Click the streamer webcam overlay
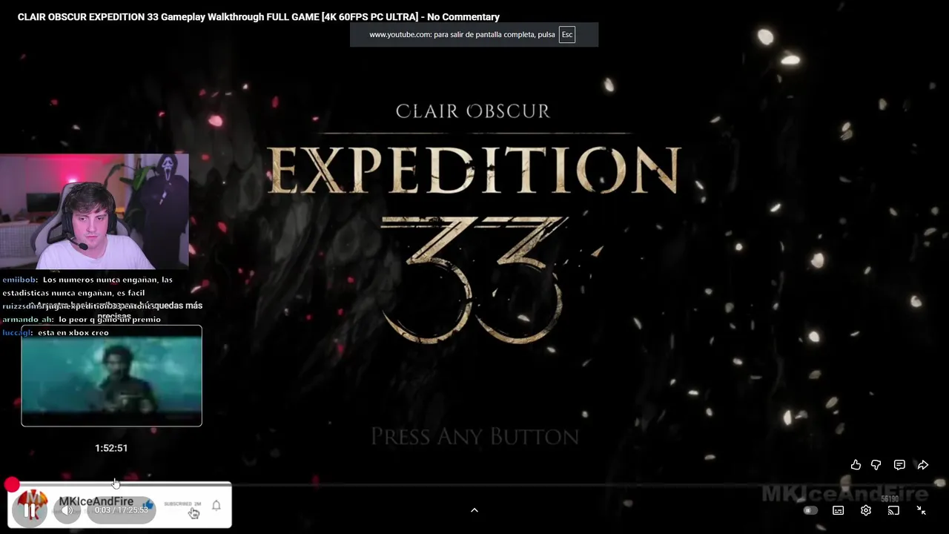The height and width of the screenshot is (534, 949). pos(94,211)
